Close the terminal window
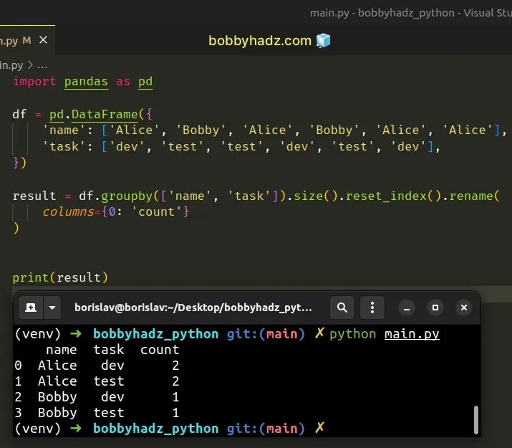 tap(464, 308)
